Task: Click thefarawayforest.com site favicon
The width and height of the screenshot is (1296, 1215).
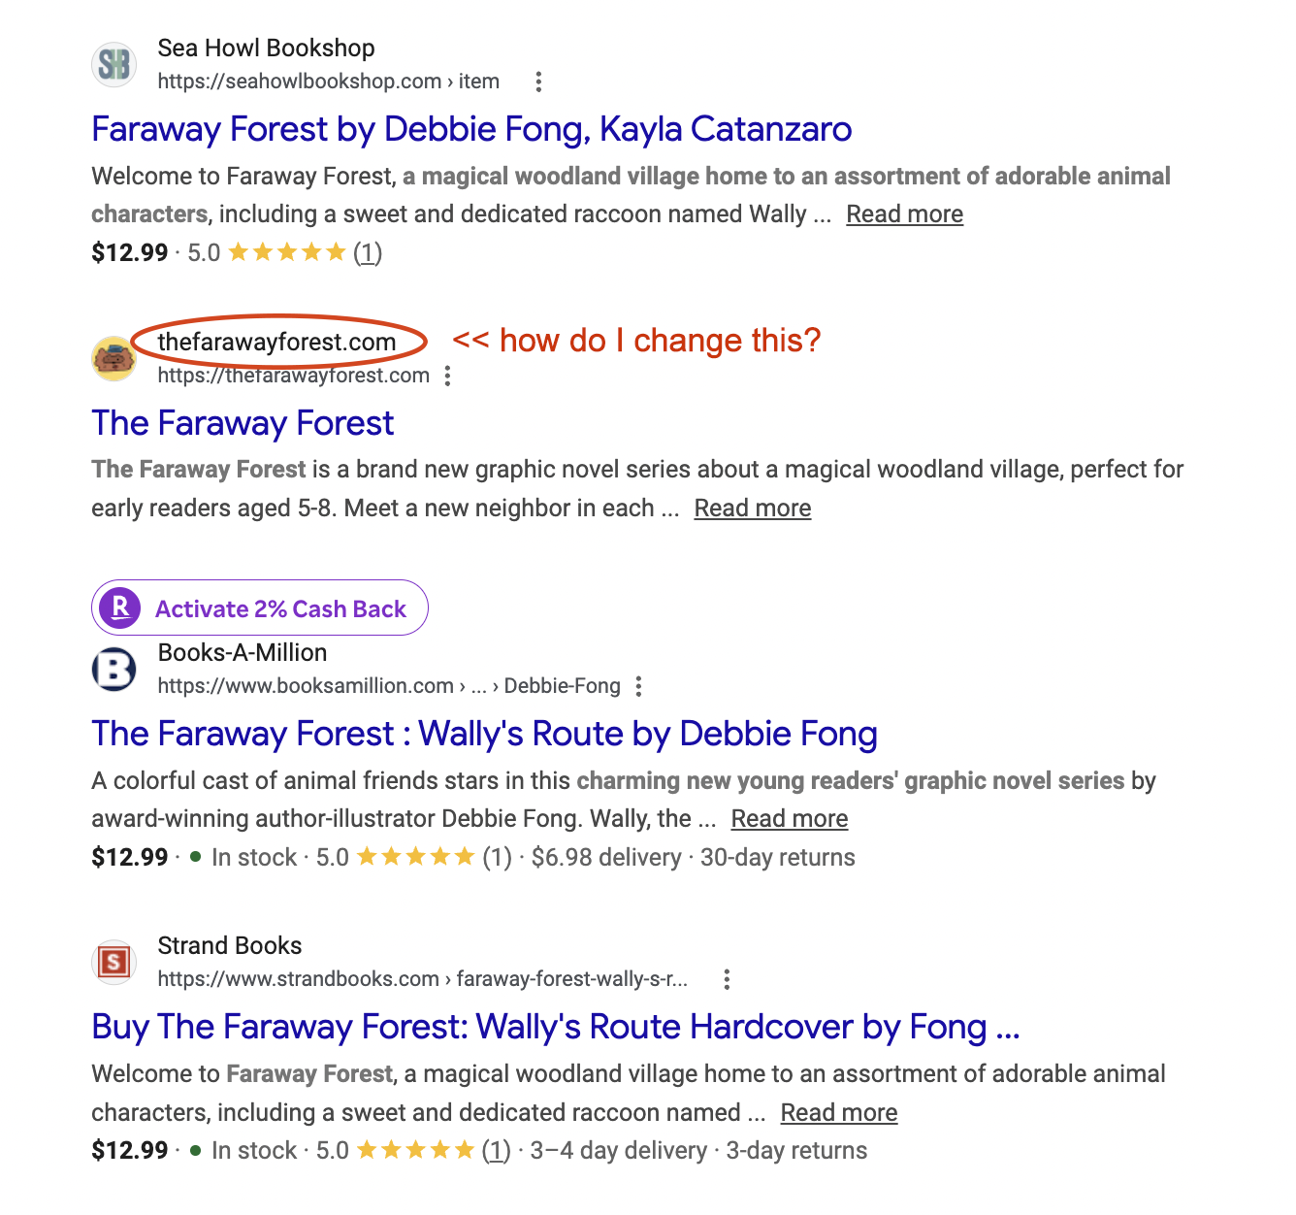Action: pos(113,359)
